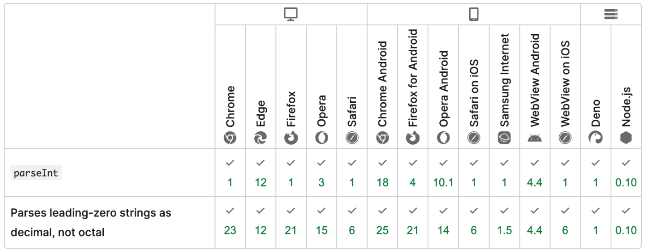
Task: Expand parseInt Node.js 0.10 support cell
Action: click(626, 173)
